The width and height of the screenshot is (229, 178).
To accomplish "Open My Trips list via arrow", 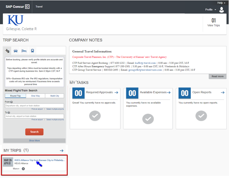I will [62, 150].
